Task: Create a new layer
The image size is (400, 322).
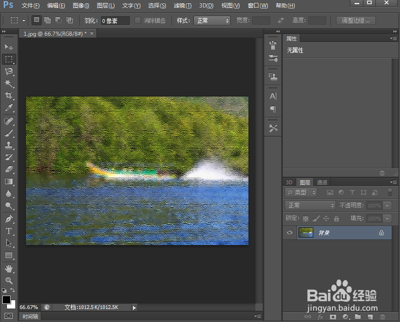Action: [370, 316]
